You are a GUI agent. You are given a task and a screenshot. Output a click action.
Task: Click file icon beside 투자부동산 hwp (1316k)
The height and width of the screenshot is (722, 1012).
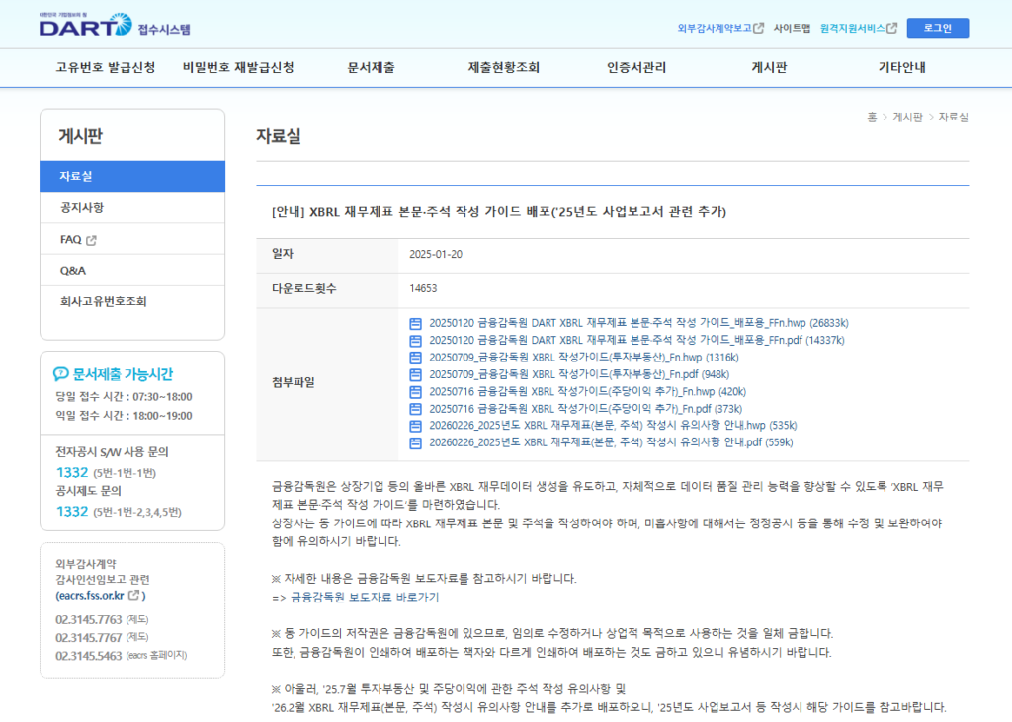[x=416, y=358]
